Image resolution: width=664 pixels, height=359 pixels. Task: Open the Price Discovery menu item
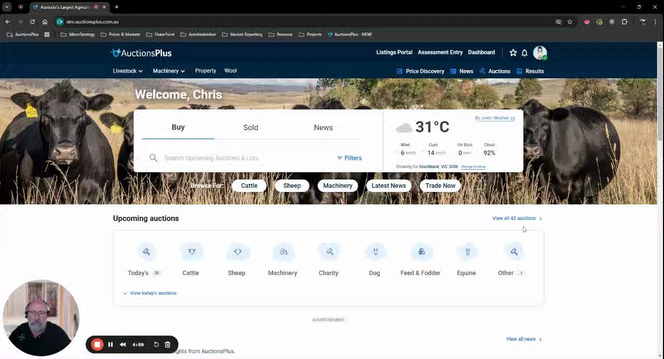tap(420, 71)
